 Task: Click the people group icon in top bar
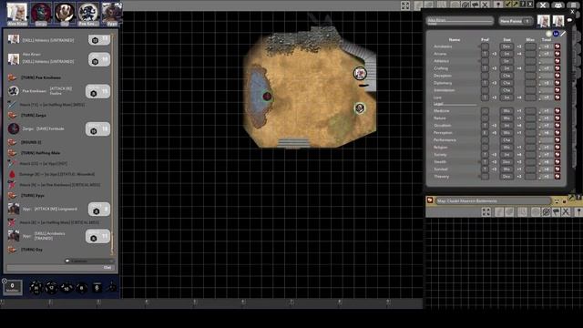tap(558, 5)
